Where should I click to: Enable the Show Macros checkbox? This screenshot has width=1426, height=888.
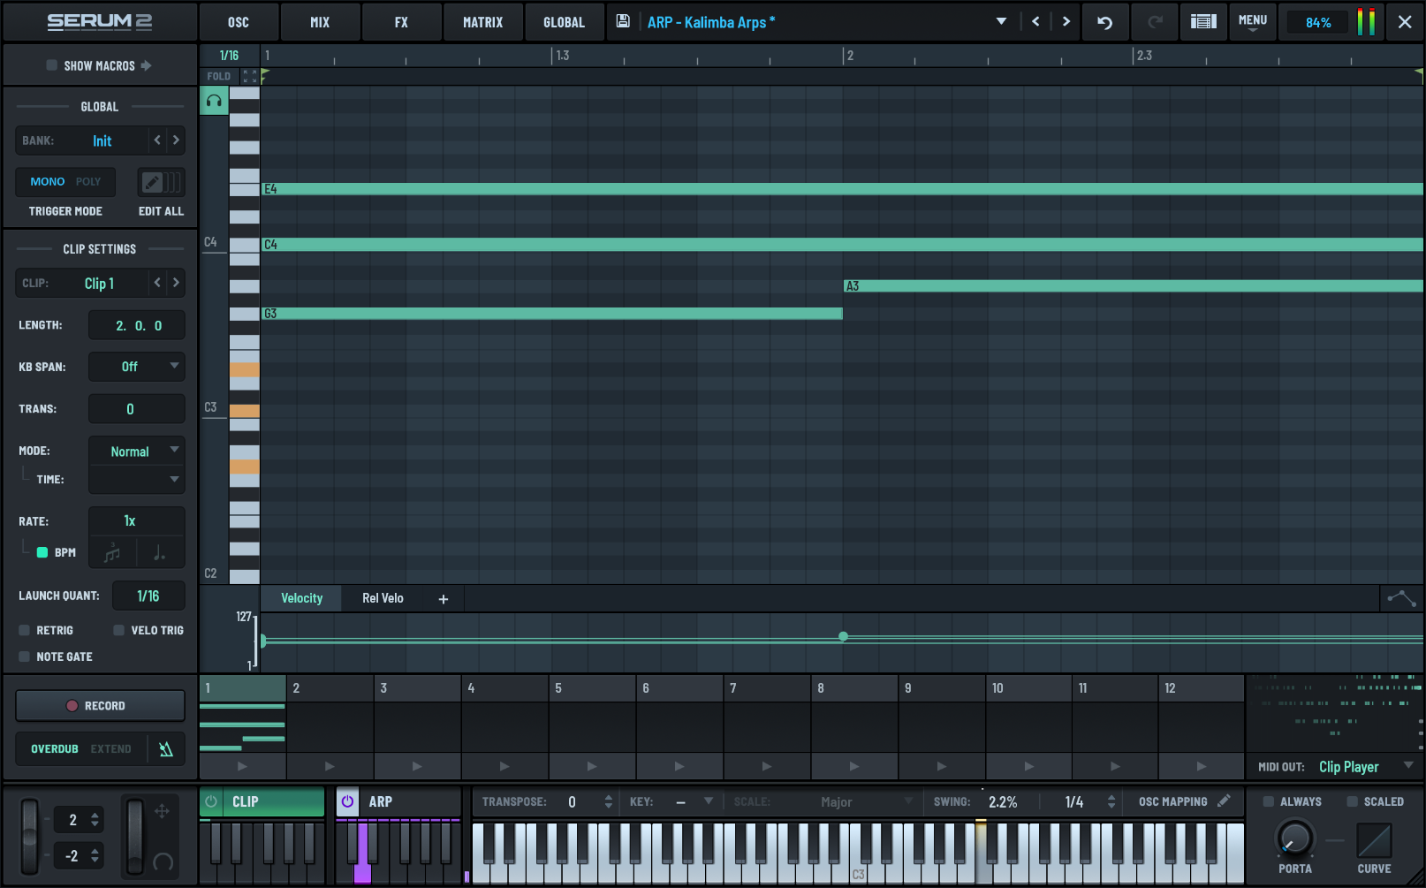pyautogui.click(x=51, y=65)
